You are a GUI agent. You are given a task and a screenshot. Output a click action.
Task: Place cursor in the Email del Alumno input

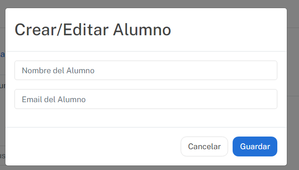point(146,99)
